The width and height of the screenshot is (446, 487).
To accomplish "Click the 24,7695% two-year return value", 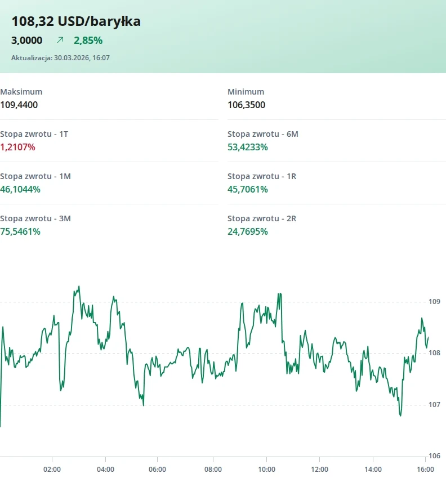I will tap(247, 231).
